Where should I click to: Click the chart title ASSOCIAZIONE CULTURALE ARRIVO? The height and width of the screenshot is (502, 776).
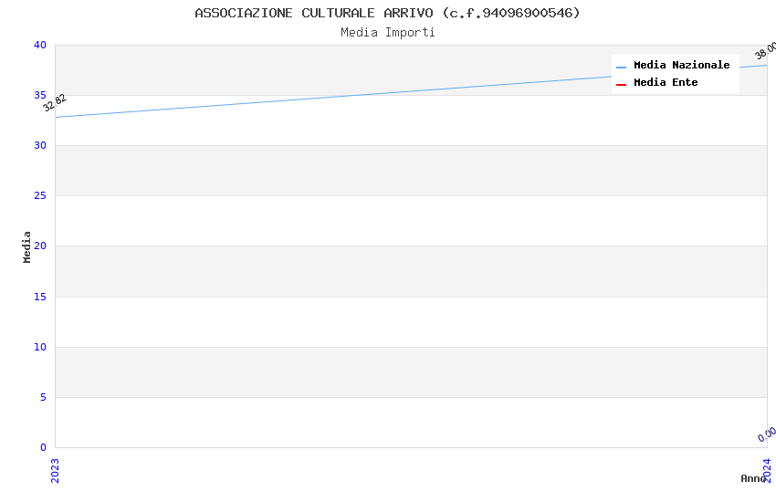coord(387,13)
